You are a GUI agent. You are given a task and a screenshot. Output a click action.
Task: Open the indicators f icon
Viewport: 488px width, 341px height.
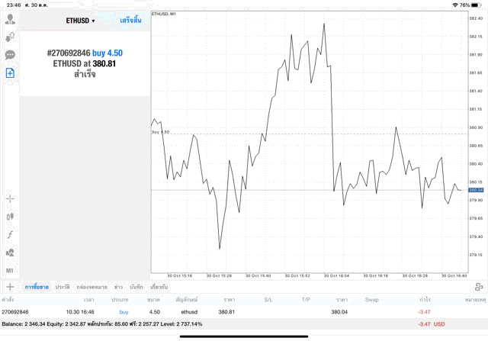[10, 235]
